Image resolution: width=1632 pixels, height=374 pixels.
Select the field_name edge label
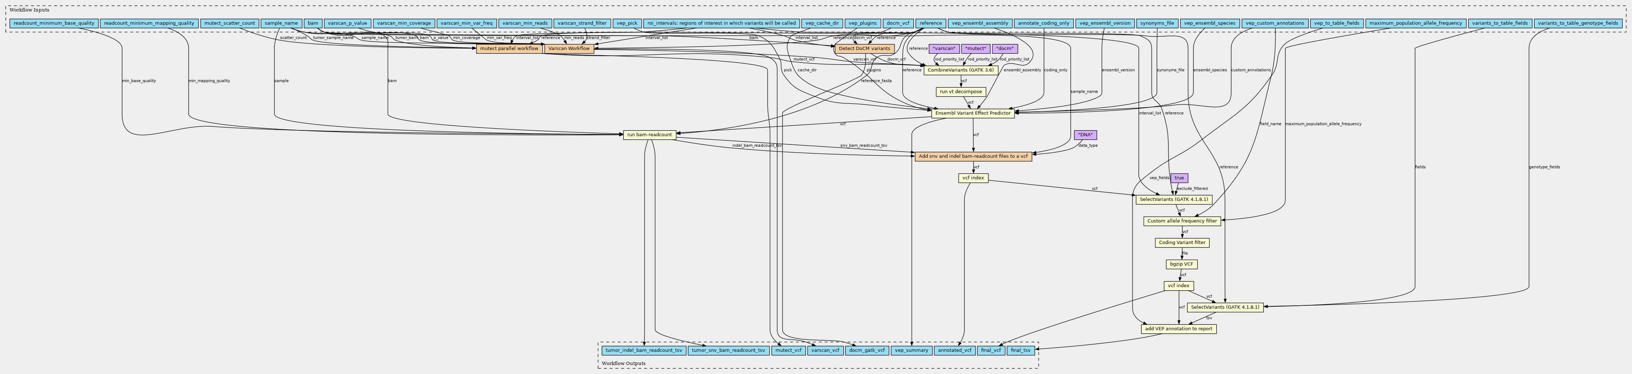pos(1270,124)
